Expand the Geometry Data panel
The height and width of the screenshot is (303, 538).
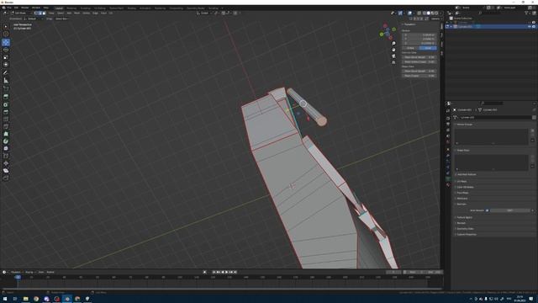click(x=465, y=228)
